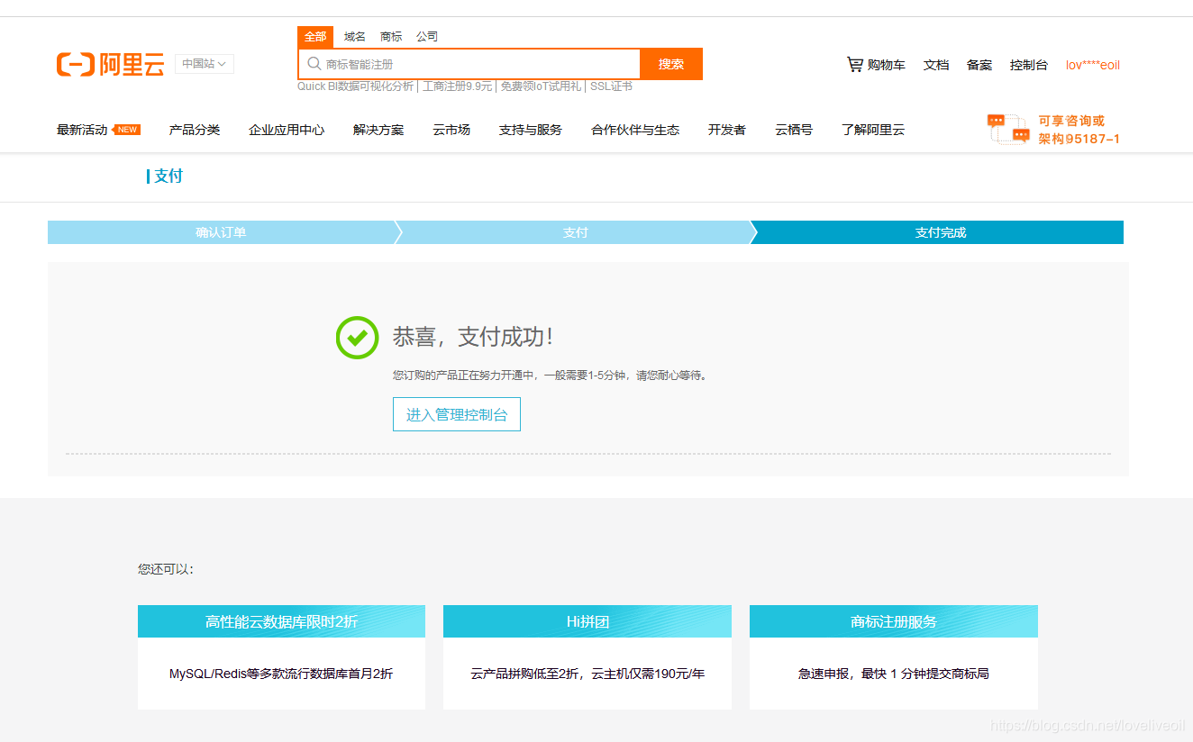This screenshot has height=742, width=1193.
Task: Open the 商标注册服务 card header
Action: tap(894, 621)
